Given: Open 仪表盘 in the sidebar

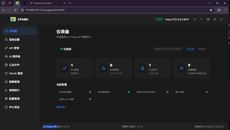Looking at the screenshot, I should pyautogui.click(x=20, y=31).
